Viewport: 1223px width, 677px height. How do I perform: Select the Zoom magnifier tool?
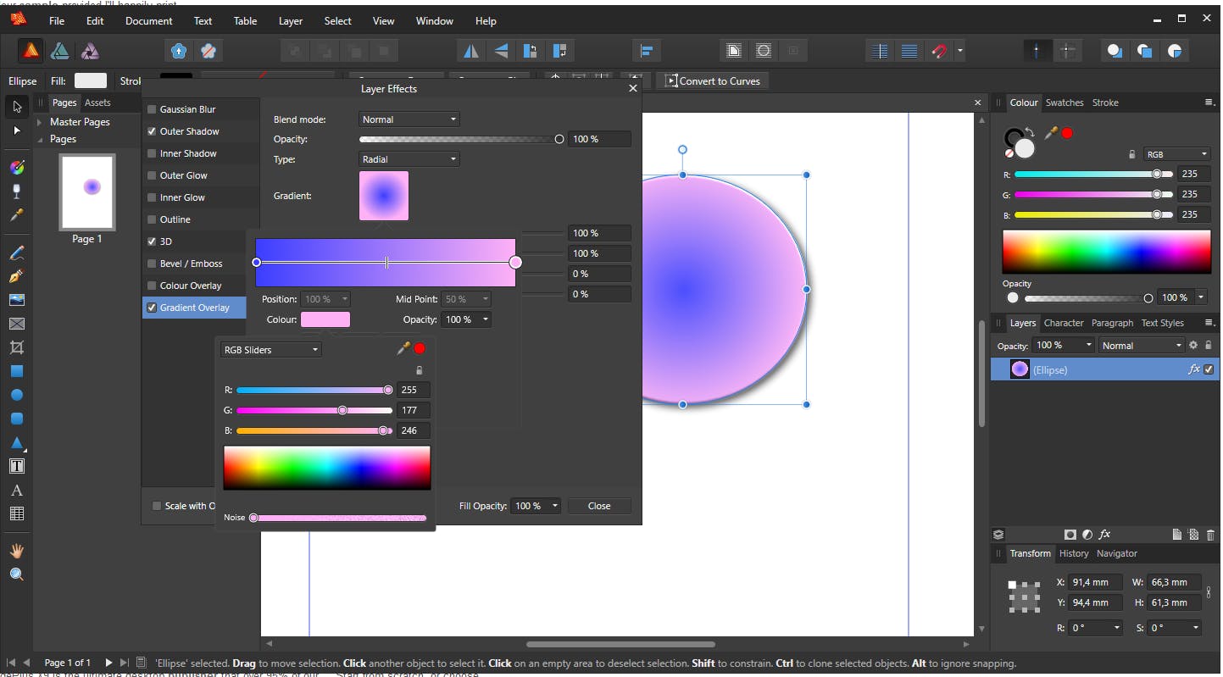click(17, 574)
